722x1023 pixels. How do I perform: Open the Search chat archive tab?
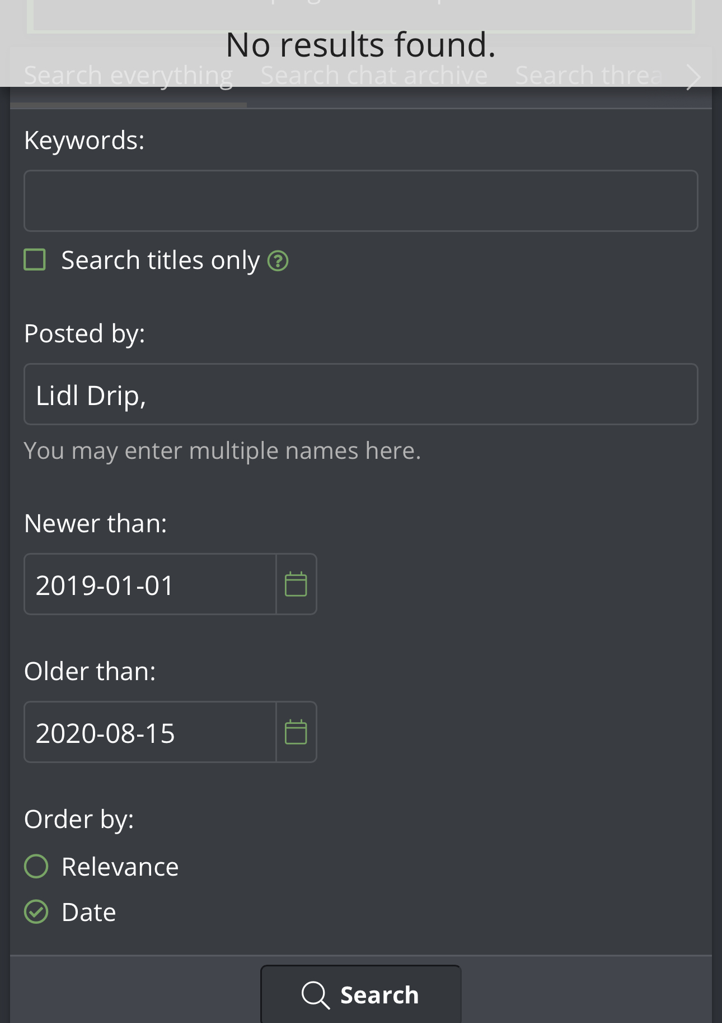[374, 76]
